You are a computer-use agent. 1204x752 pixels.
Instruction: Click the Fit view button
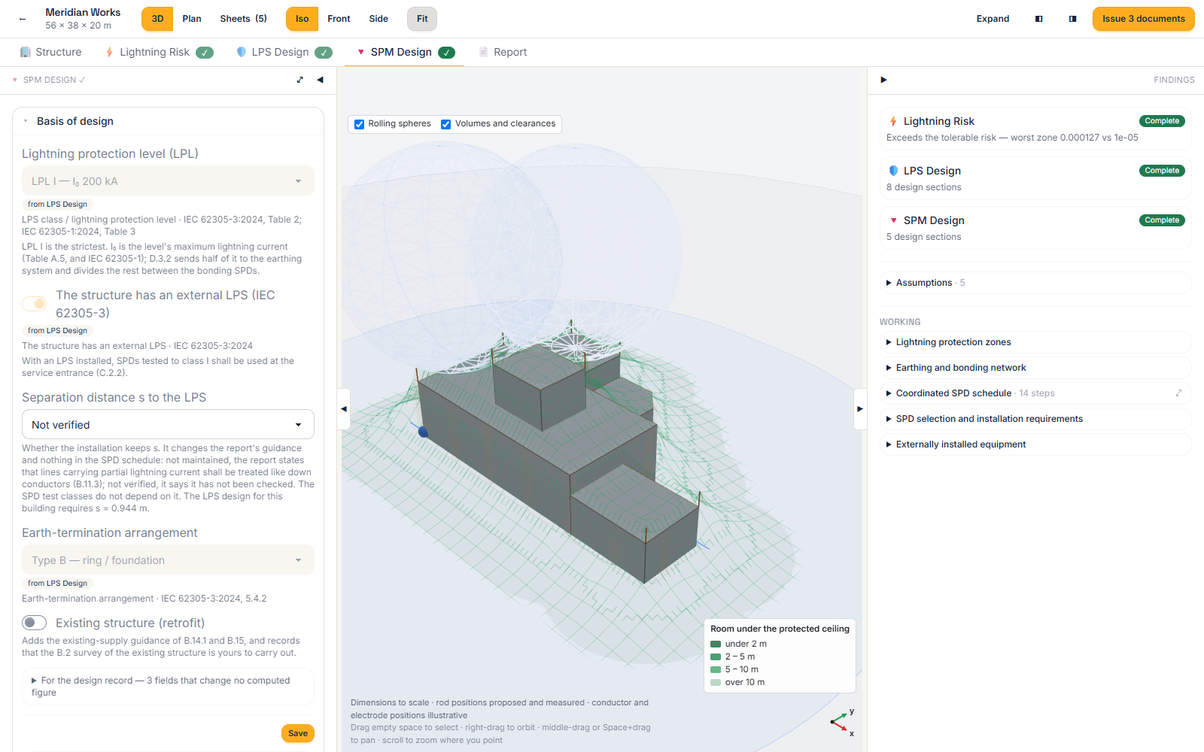[x=422, y=19]
